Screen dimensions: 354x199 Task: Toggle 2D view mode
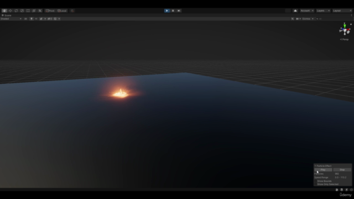26,19
